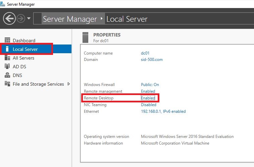Select All Servers in the navigation pane

click(23, 58)
